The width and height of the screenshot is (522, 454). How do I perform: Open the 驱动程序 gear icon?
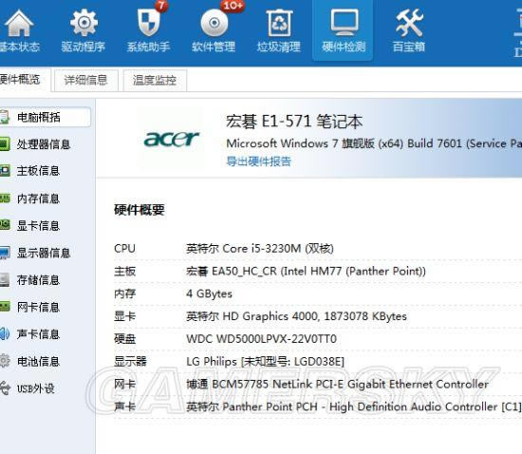point(84,23)
